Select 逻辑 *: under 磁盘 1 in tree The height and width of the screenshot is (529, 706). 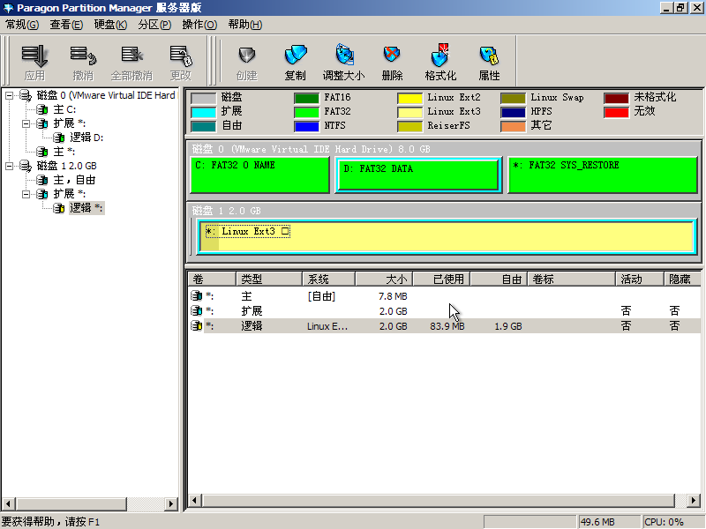click(x=86, y=208)
